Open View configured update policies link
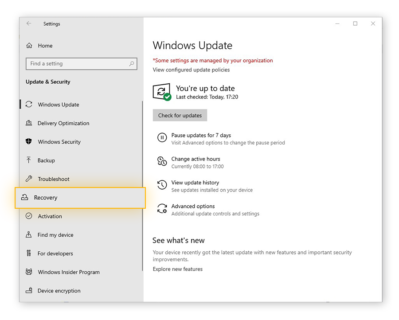The width and height of the screenshot is (399, 320). tap(191, 70)
